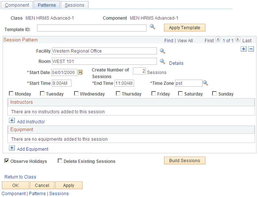Screen dimensions: 258x197
Task: Switch to the Sessions tab
Action: click(x=74, y=5)
